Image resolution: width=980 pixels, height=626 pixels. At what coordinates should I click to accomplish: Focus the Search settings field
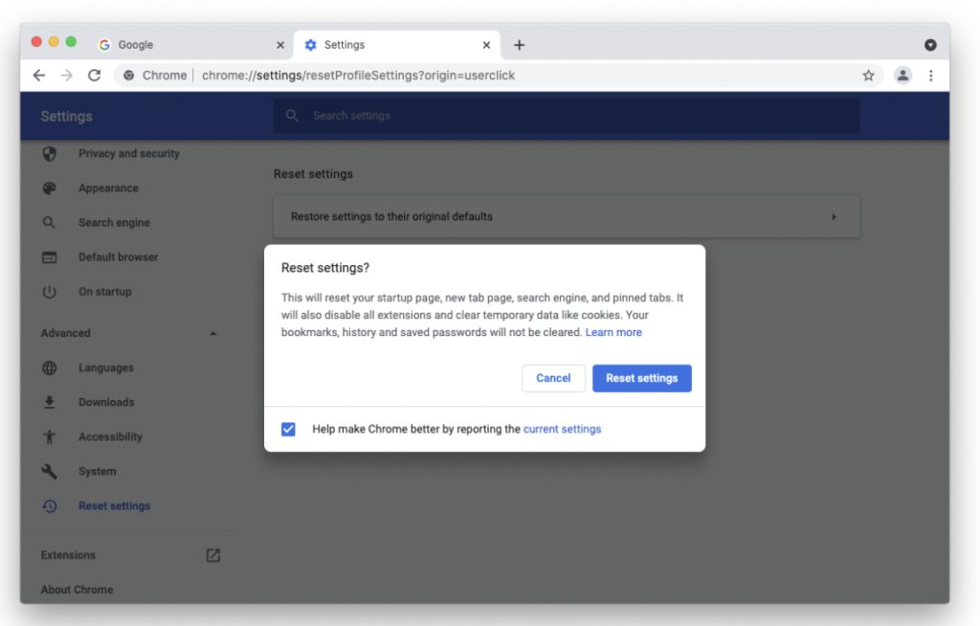[x=567, y=116]
